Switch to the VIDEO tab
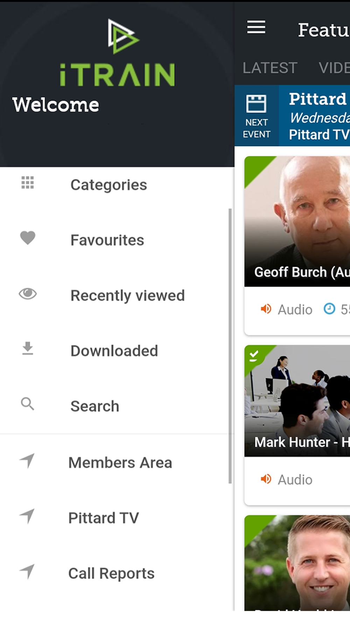 pos(334,68)
